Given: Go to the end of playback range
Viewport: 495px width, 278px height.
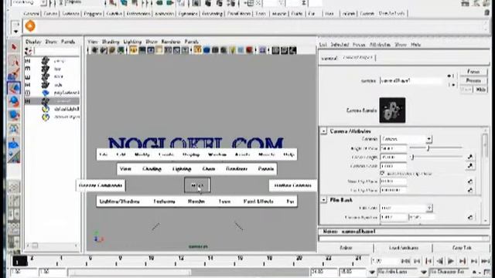Looking at the screenshot, I should (x=486, y=261).
